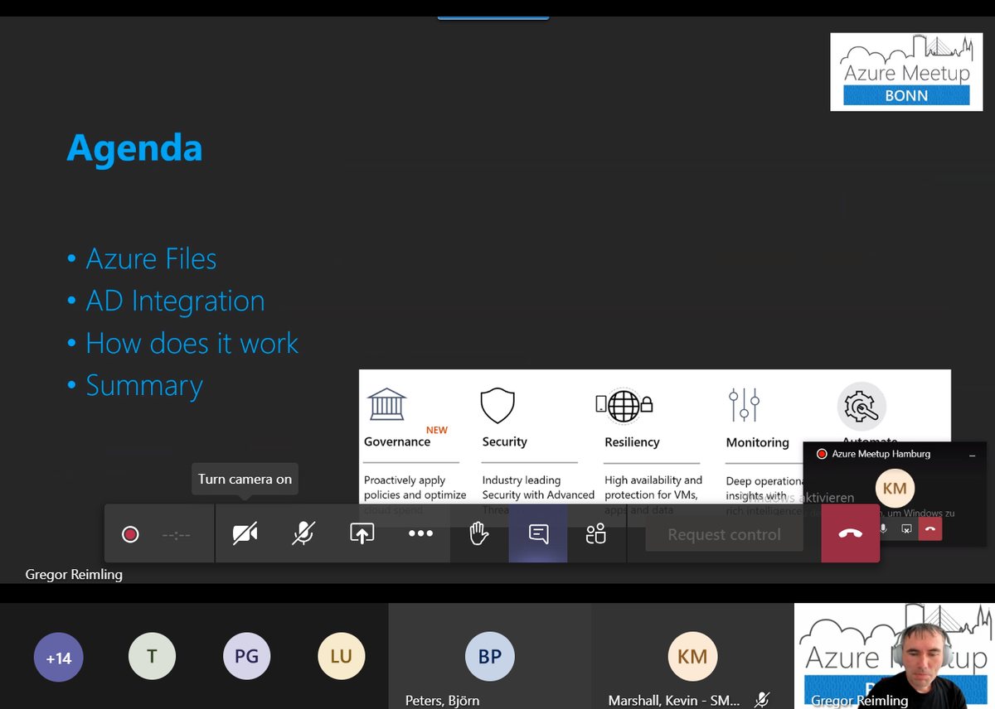Toggle microphone in Azure Meetup Hamburg mini window
The width and height of the screenshot is (995, 709).
883,528
